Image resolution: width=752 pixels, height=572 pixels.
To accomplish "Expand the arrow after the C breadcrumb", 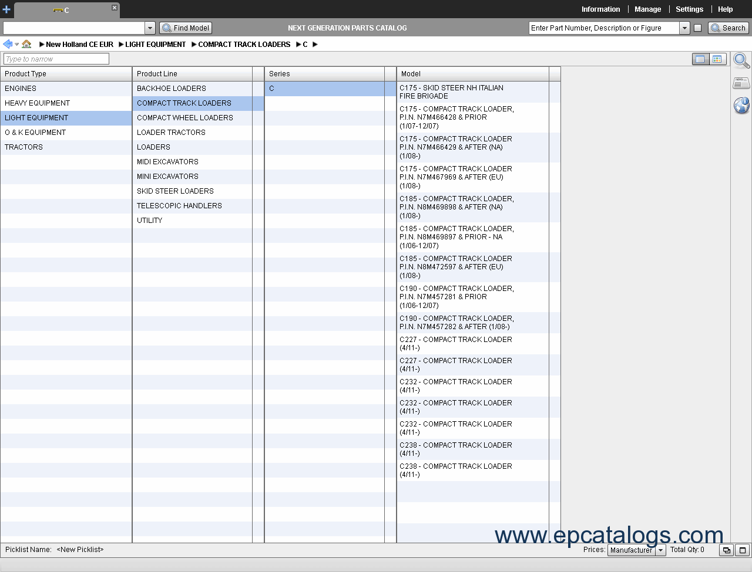I will (x=315, y=45).
